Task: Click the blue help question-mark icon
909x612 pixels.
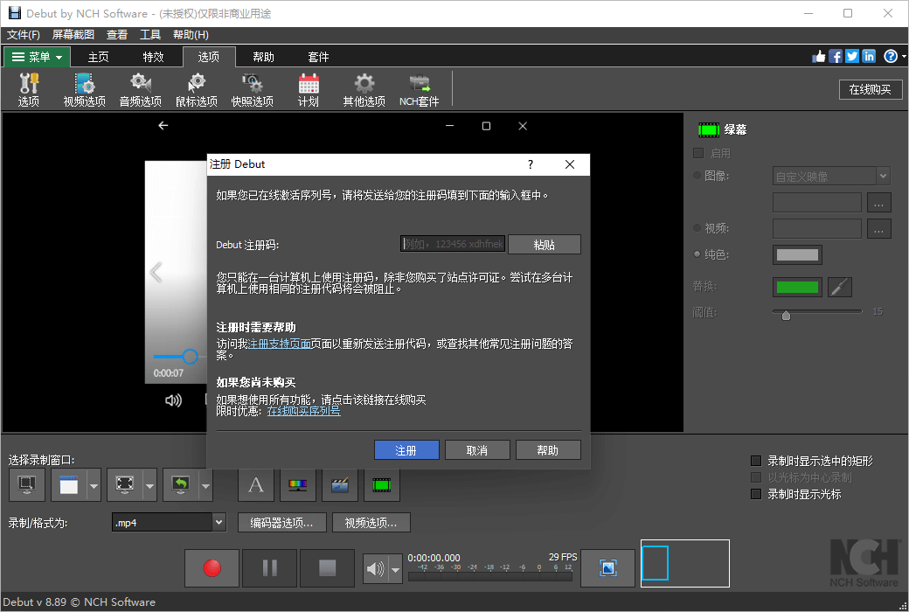Action: pyautogui.click(x=891, y=56)
